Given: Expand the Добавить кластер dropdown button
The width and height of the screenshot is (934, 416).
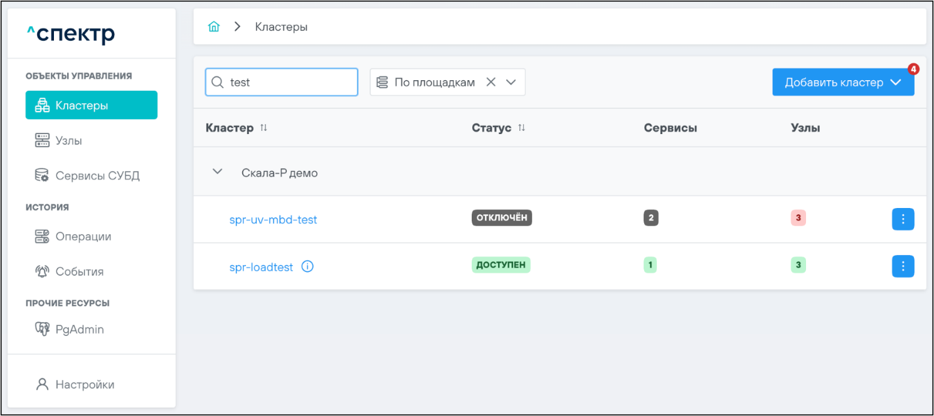Looking at the screenshot, I should click(x=896, y=83).
